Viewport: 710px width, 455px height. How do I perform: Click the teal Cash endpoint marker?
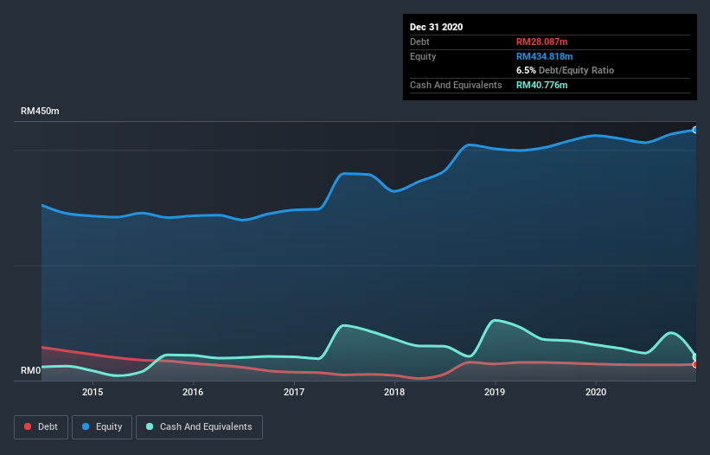pos(695,356)
